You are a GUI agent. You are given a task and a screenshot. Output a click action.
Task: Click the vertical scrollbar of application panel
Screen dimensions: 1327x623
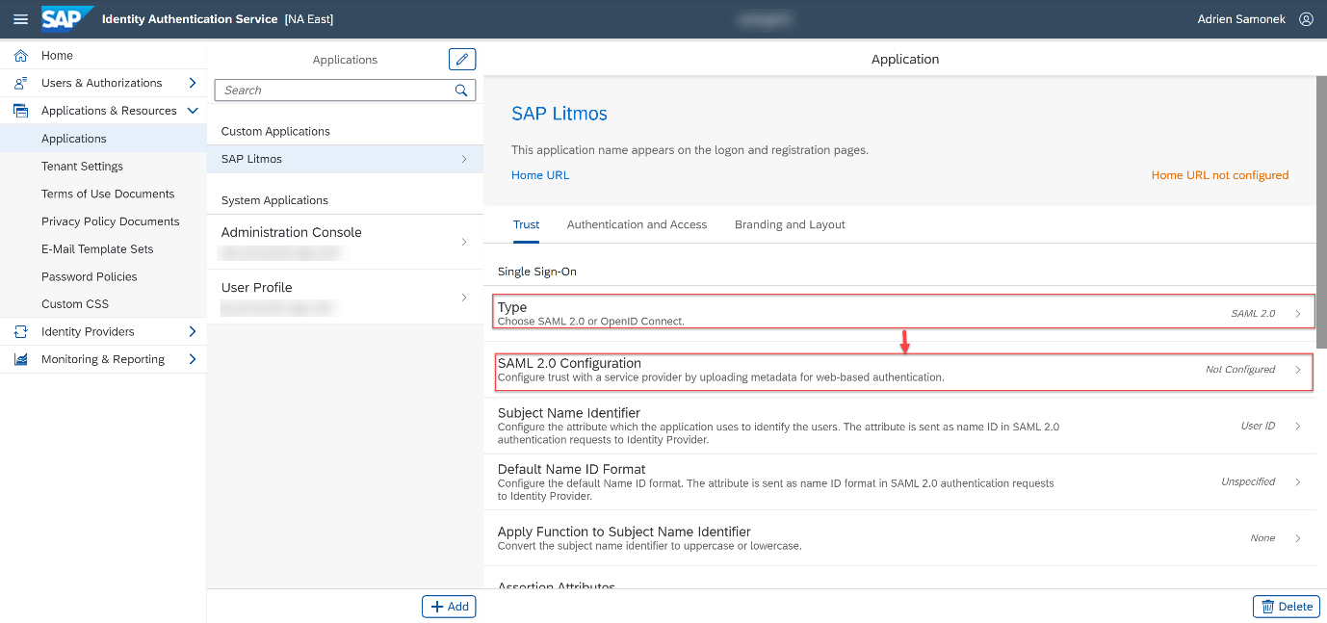(1321, 212)
